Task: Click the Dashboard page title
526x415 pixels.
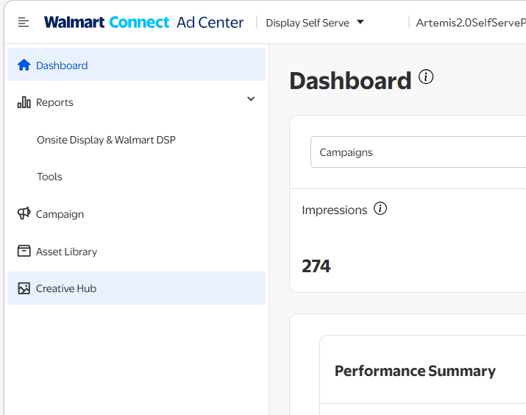Action: [x=350, y=81]
